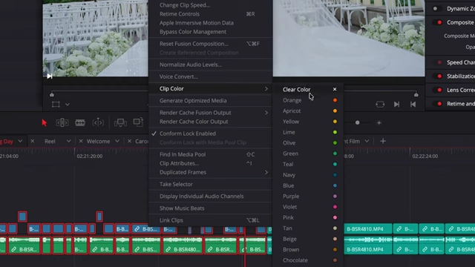Screen dimensions: 475x267
Task: Go to the last frame button
Action: (413, 105)
